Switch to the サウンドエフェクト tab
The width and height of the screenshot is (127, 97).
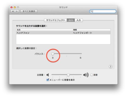click(x=56, y=20)
